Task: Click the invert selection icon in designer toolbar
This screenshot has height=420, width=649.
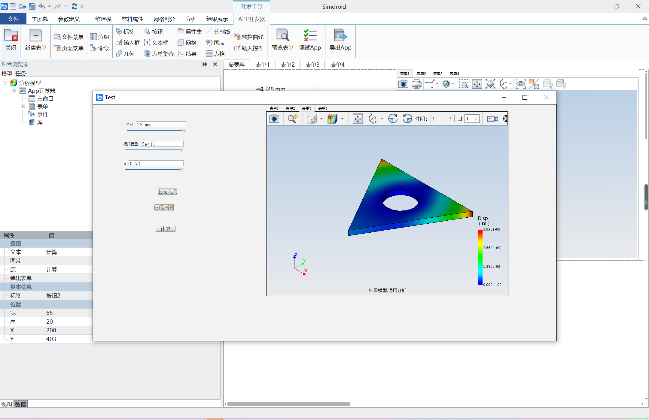Action: (534, 84)
